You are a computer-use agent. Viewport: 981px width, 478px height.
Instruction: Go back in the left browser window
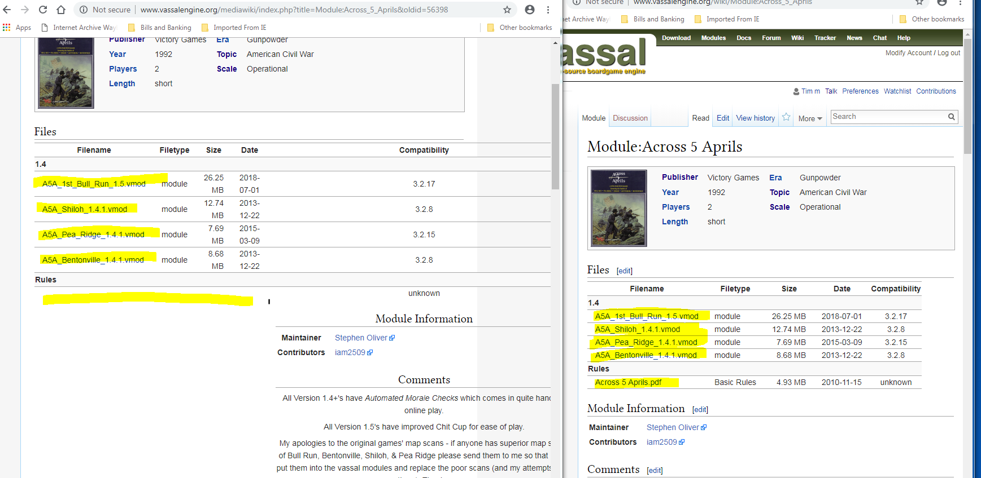pos(7,10)
